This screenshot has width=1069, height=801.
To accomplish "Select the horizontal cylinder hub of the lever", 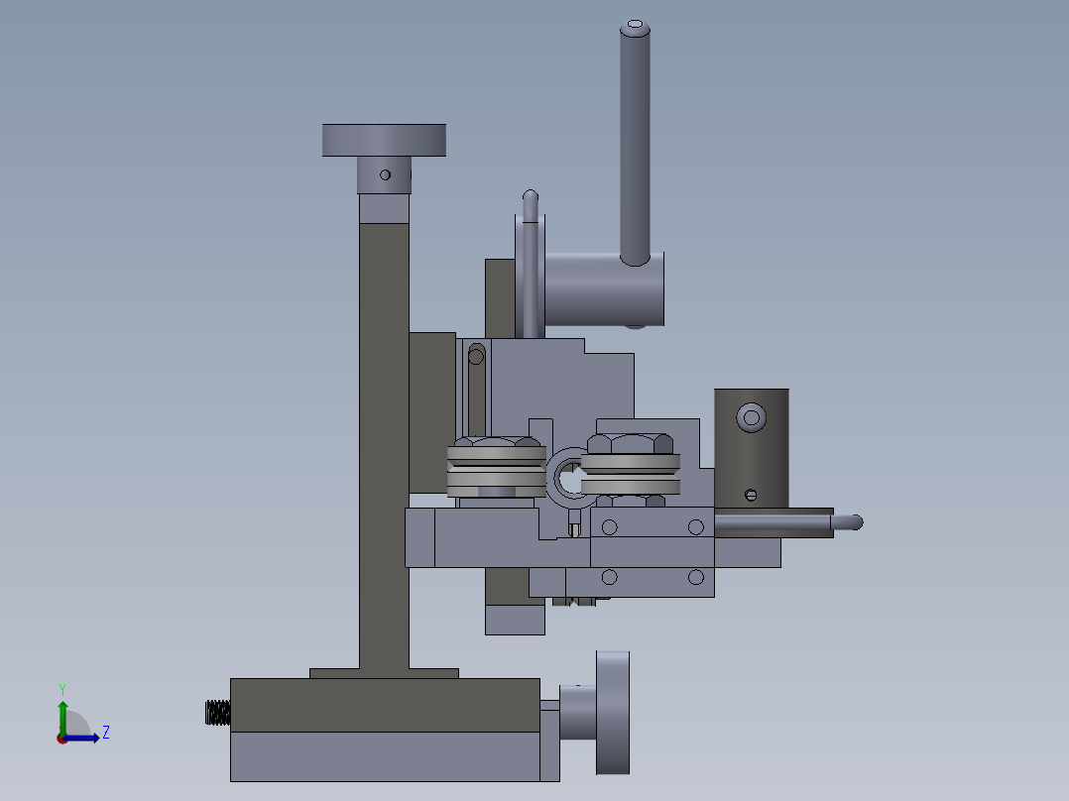I will coord(604,289).
